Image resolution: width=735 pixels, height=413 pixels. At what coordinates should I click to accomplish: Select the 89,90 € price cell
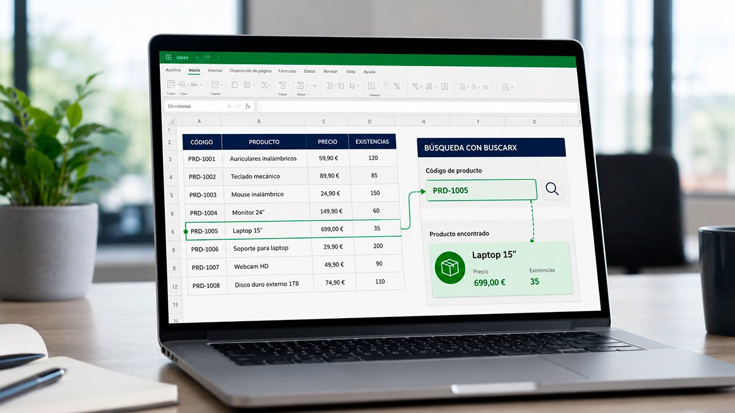click(x=330, y=176)
